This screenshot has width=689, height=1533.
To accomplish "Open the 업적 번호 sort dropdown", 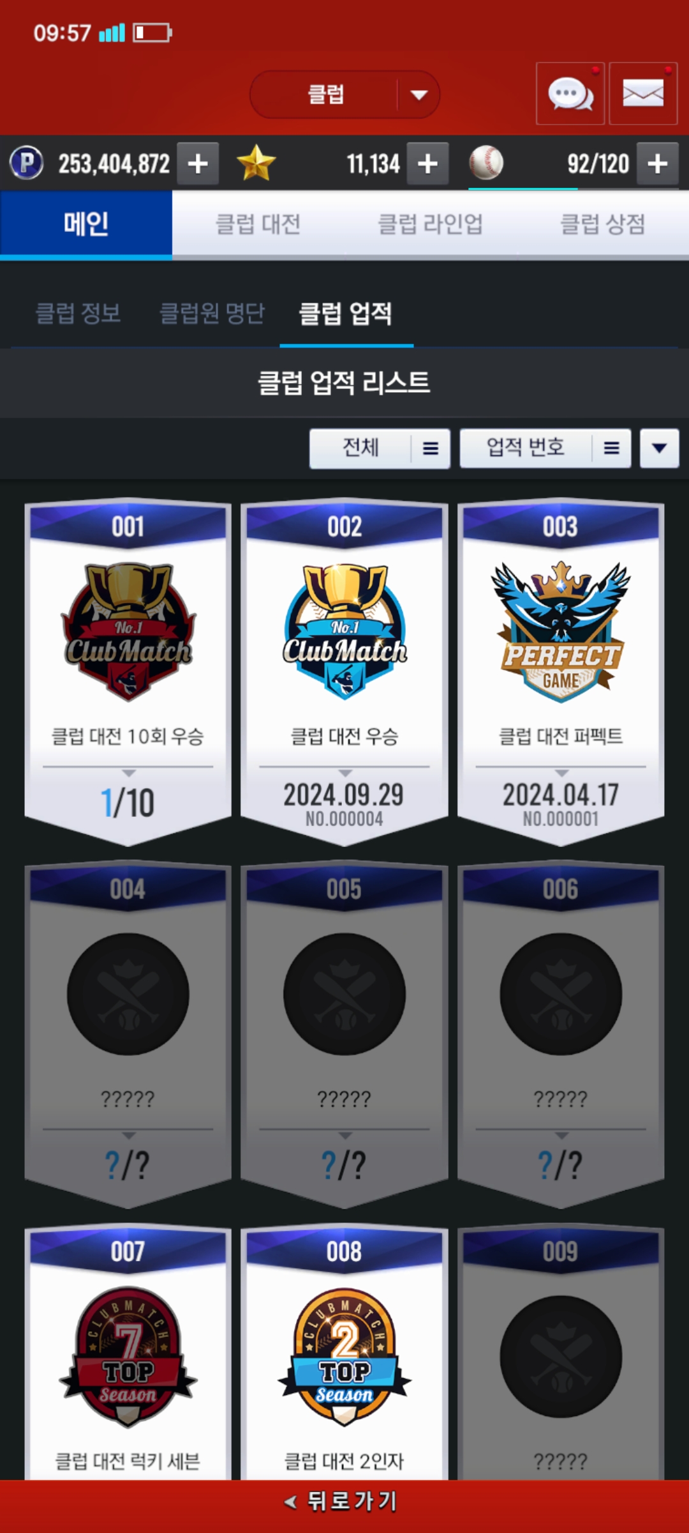I will [x=545, y=448].
